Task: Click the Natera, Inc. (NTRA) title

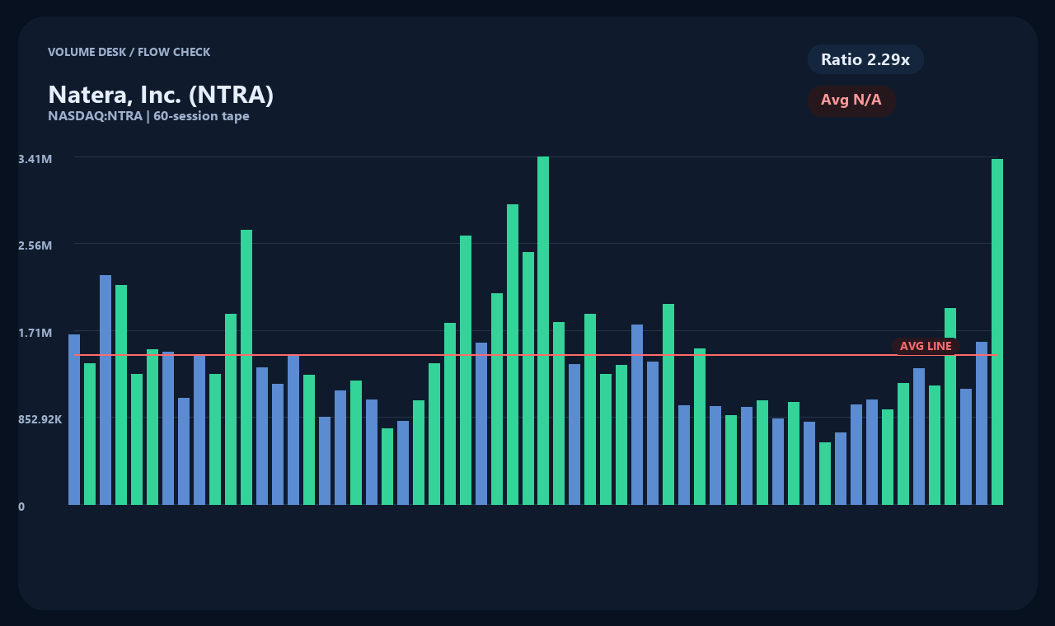Action: [161, 95]
